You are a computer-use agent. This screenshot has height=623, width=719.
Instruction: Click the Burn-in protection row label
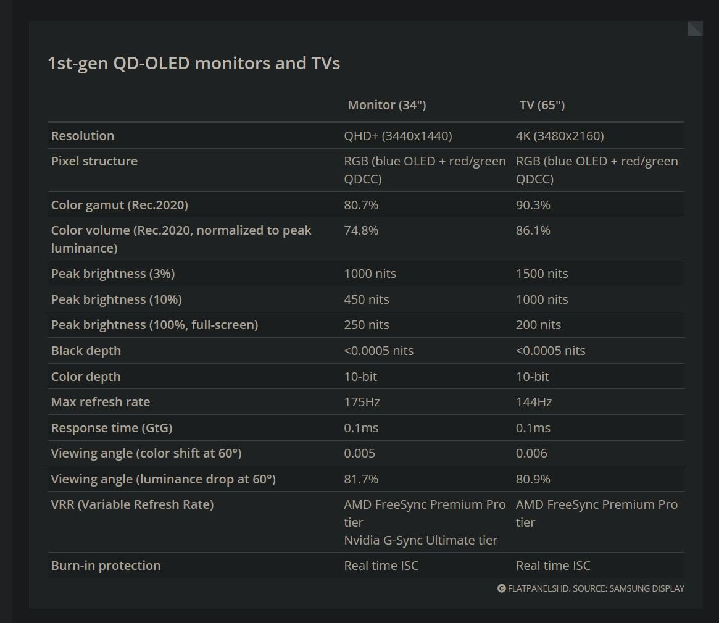pyautogui.click(x=106, y=566)
